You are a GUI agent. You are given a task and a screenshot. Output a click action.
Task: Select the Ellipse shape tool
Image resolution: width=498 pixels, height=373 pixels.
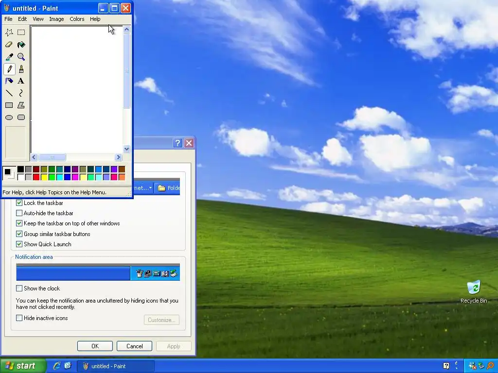(x=9, y=118)
